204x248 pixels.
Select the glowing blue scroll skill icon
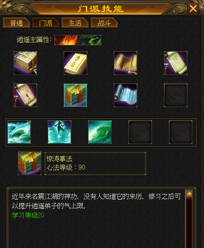[125, 95]
